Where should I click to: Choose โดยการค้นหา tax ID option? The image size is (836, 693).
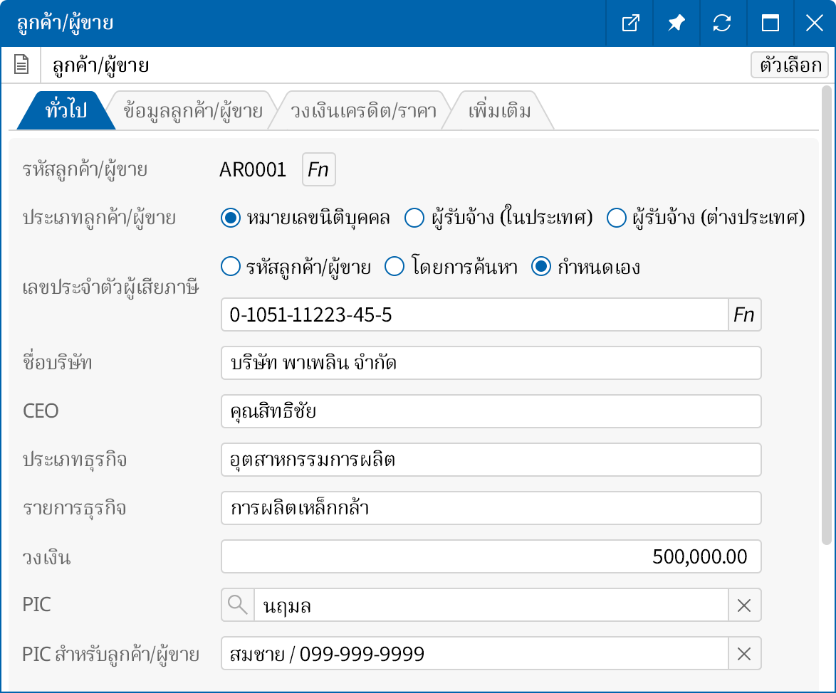pos(395,267)
